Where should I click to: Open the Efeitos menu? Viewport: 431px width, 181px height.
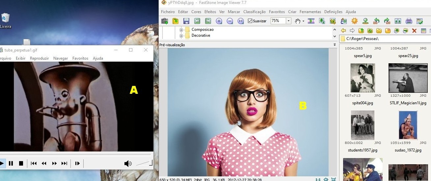click(210, 12)
